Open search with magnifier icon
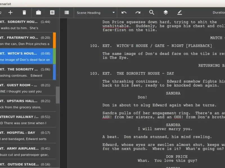 (152, 12)
